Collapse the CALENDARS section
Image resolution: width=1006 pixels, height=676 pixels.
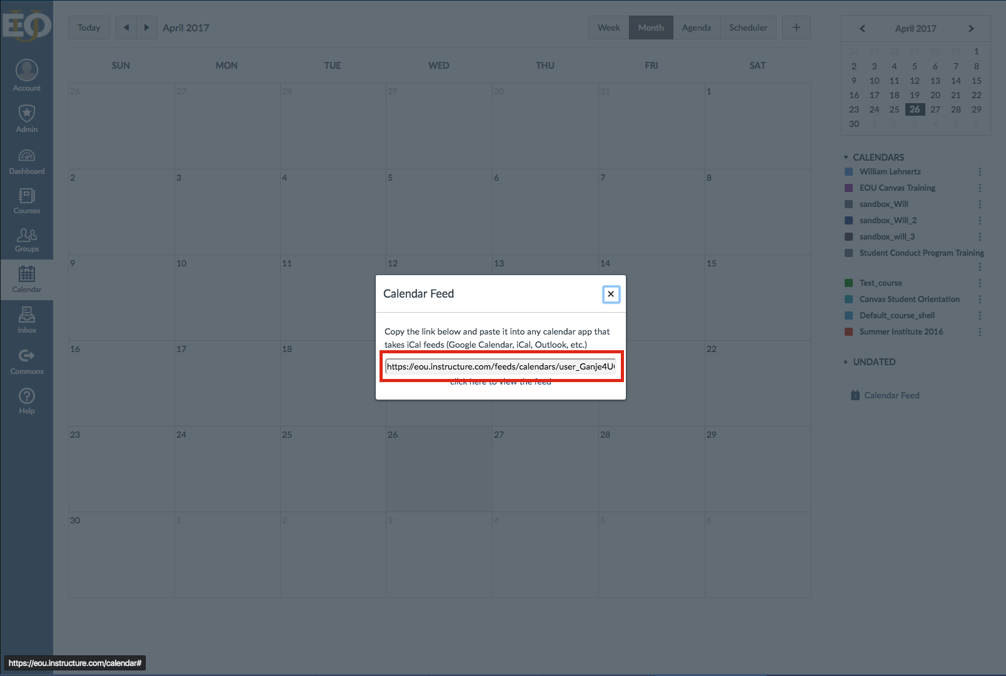point(874,158)
